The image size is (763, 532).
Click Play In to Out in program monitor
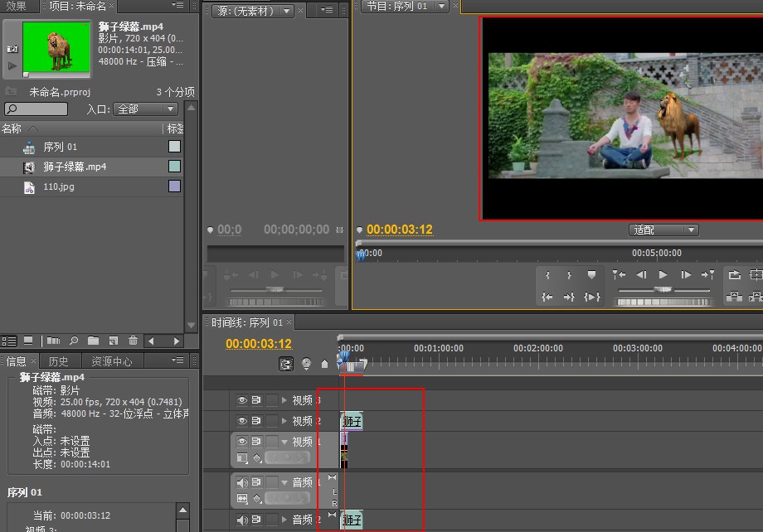tap(591, 297)
